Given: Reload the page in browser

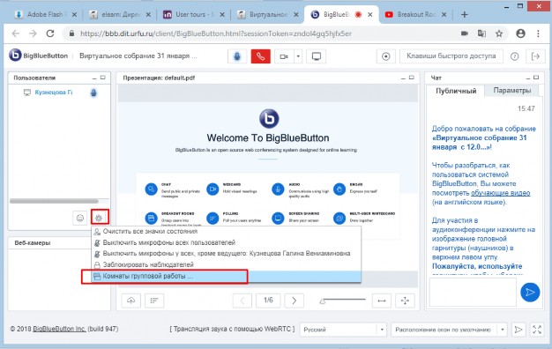Looking at the screenshot, I should [x=50, y=33].
